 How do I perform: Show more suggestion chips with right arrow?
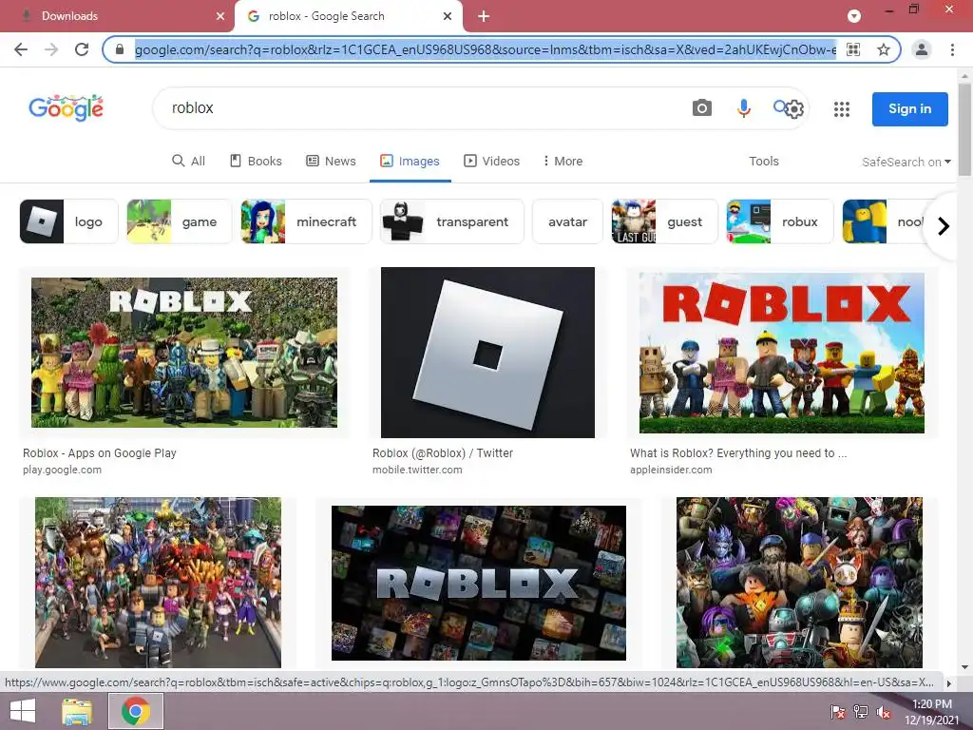point(944,226)
